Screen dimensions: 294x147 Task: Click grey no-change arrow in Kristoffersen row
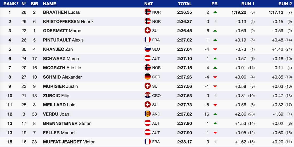pyautogui.click(x=215, y=22)
